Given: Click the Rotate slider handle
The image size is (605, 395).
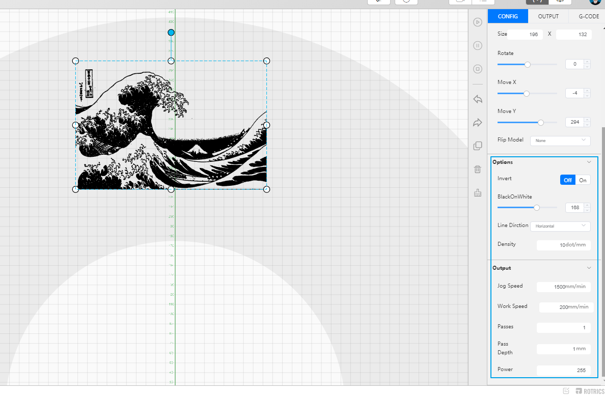Looking at the screenshot, I should (x=528, y=65).
